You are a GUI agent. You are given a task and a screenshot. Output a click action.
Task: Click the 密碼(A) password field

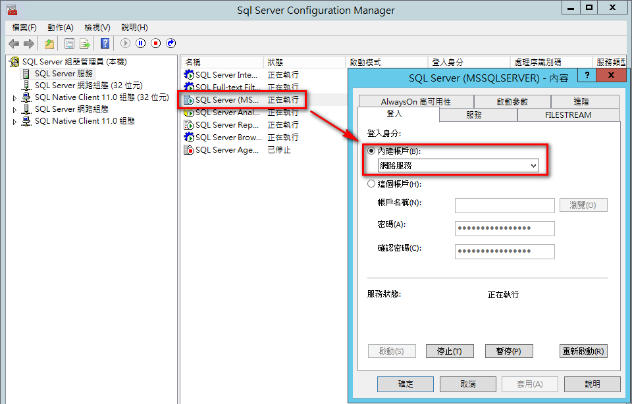click(x=505, y=228)
